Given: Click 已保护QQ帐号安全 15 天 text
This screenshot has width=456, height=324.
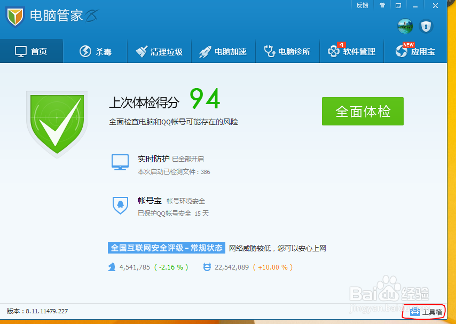Looking at the screenshot, I should pyautogui.click(x=173, y=214).
